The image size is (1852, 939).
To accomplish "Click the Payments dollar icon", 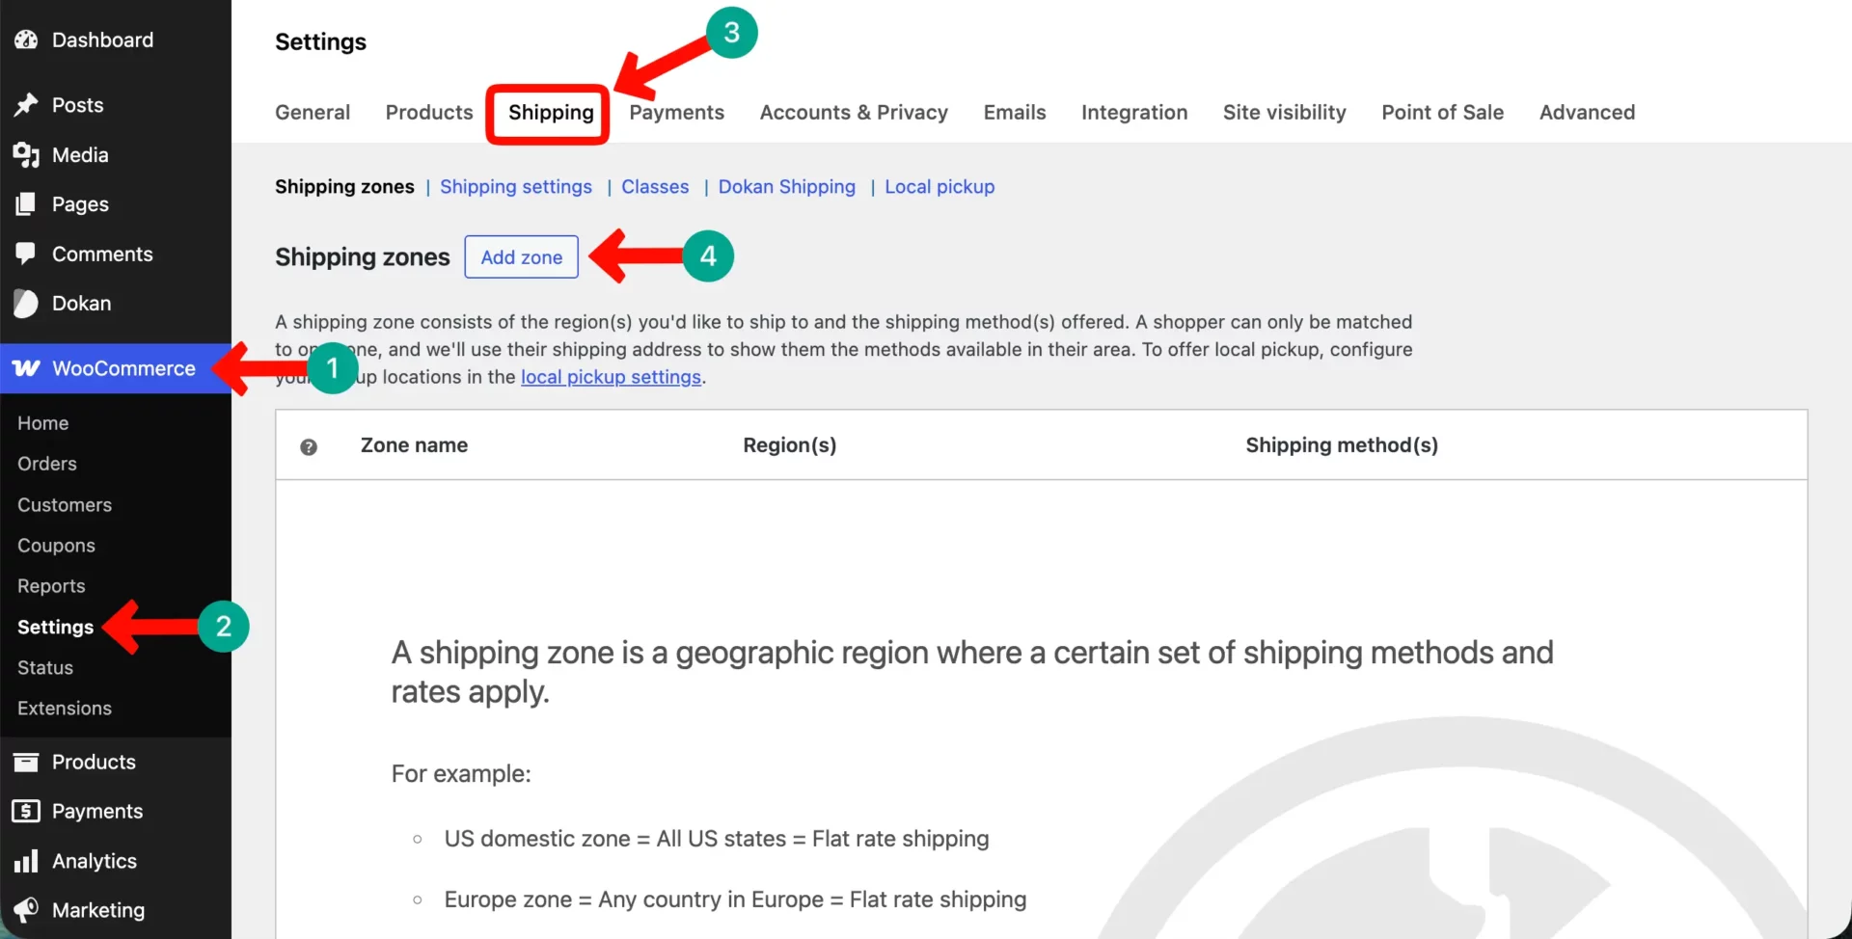I will click(x=26, y=811).
